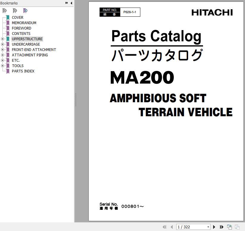The width and height of the screenshot is (245, 231).
Task: Open the COVER bookmark
Action: 18,18
